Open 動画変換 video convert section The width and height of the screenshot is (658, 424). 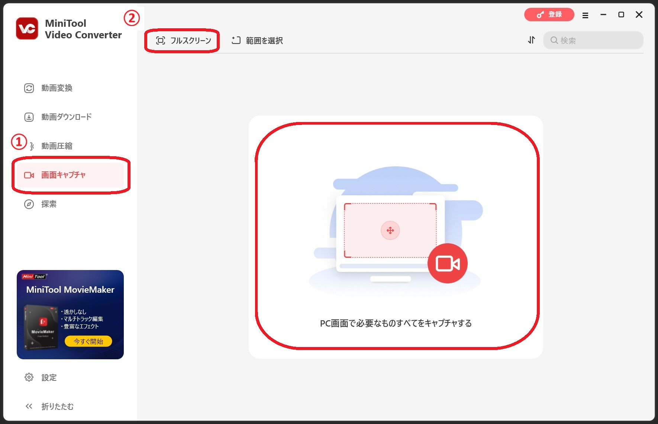(57, 88)
